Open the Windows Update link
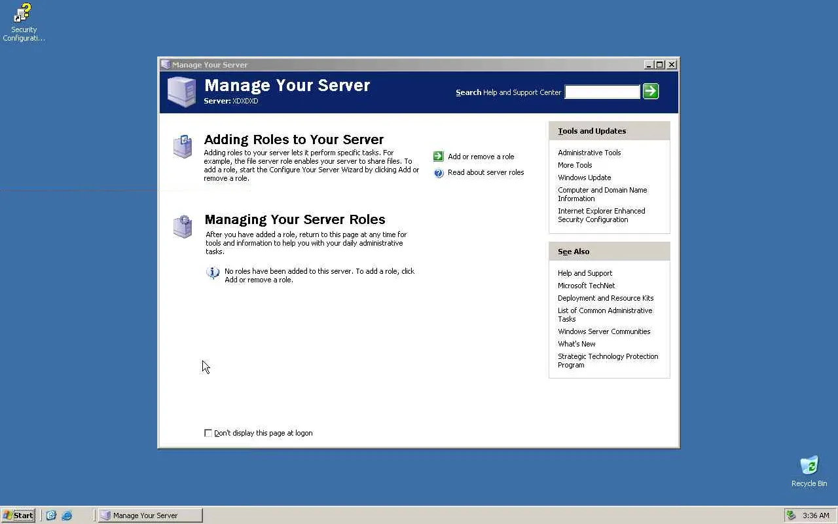Viewport: 838px width, 524px height. pos(585,178)
